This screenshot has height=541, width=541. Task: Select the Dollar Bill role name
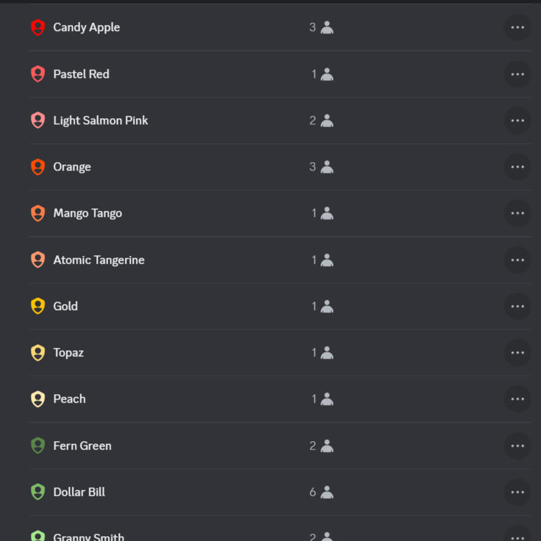[x=79, y=492]
